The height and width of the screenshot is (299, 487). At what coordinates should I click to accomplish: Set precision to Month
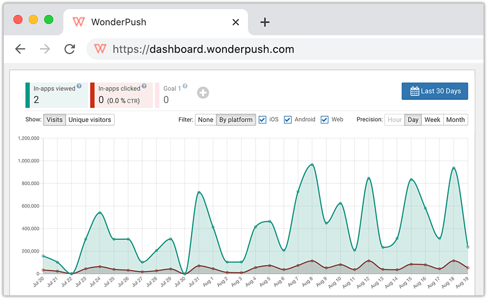pyautogui.click(x=455, y=120)
